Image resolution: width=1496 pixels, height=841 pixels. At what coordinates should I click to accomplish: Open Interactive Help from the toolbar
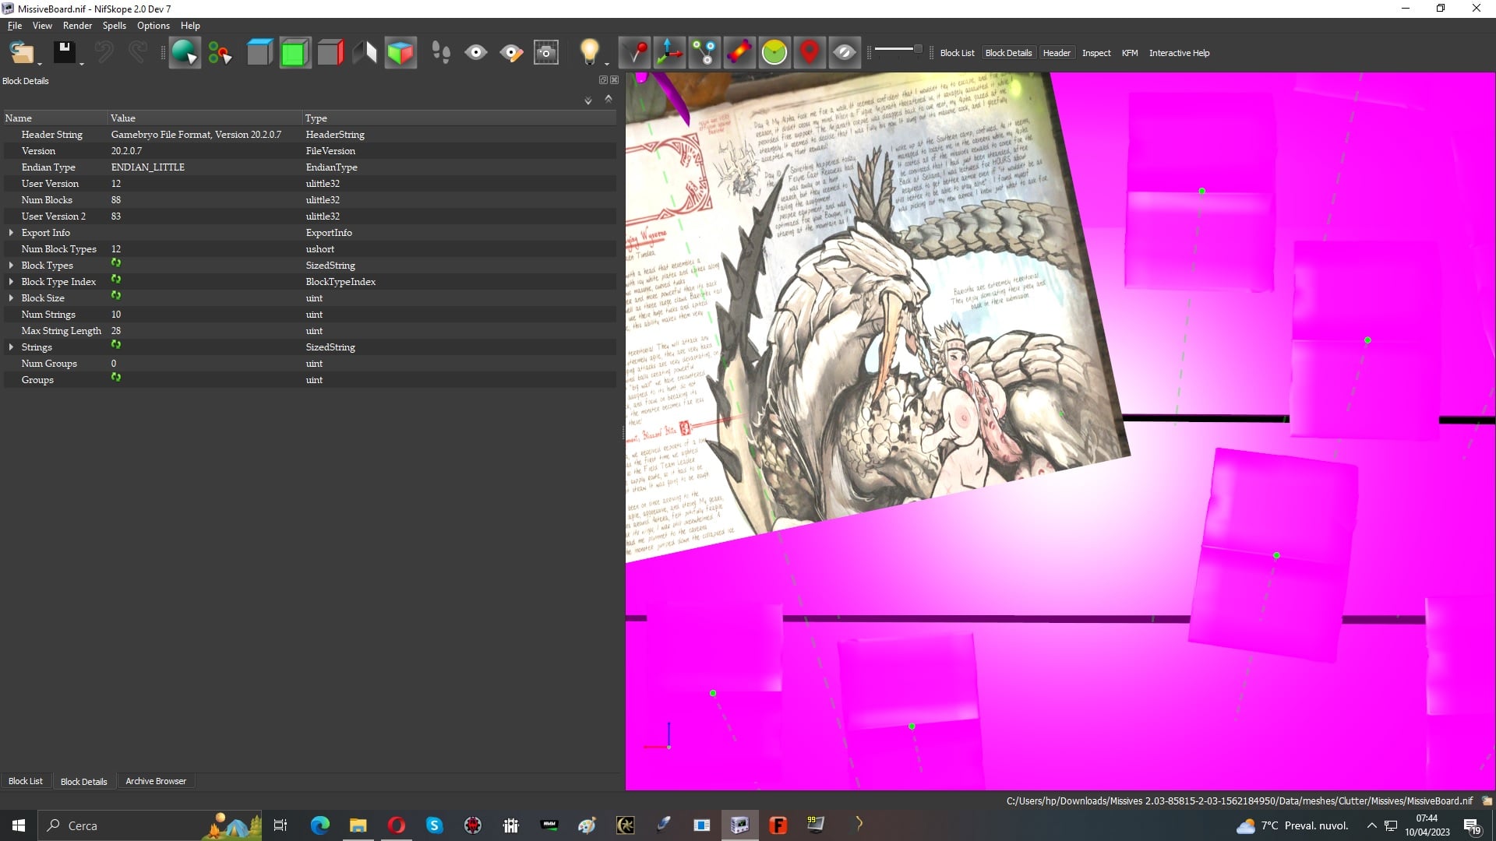point(1179,53)
